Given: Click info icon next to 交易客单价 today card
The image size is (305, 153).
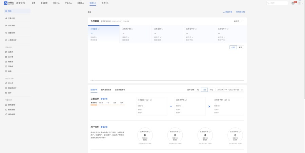Looking at the screenshot, I should (x=196, y=29).
